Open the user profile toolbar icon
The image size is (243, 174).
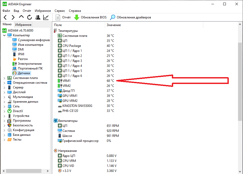[38, 17]
